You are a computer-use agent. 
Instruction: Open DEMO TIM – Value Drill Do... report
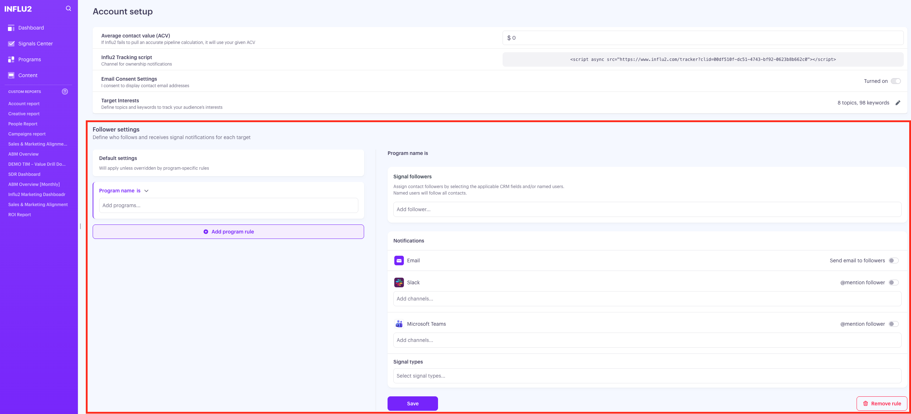point(37,164)
